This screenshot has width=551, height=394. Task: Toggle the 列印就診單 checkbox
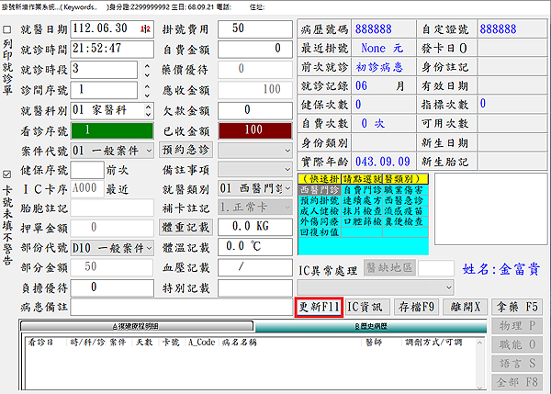coord(8,29)
